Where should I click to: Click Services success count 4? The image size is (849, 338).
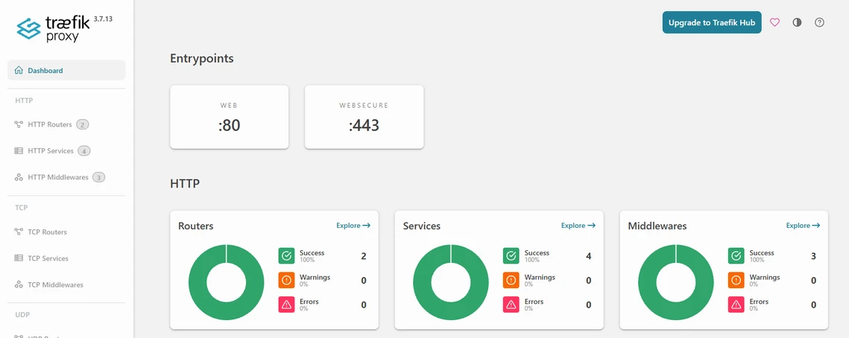pos(589,256)
